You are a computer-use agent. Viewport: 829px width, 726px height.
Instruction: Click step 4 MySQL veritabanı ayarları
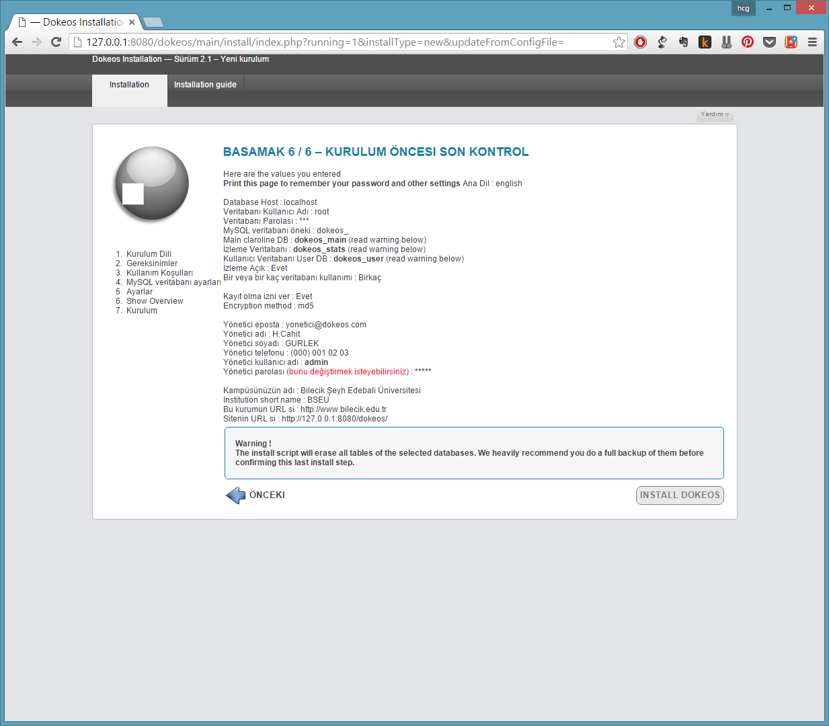tap(173, 282)
